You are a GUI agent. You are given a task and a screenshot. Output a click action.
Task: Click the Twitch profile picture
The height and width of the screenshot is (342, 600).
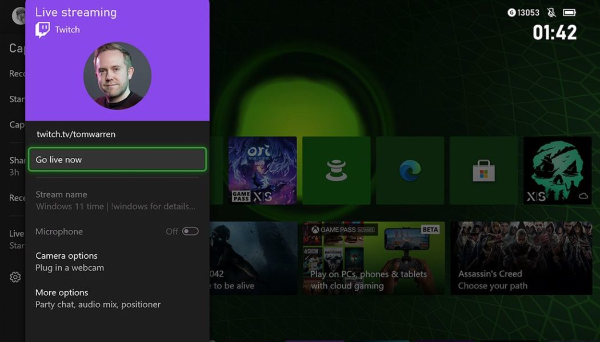pyautogui.click(x=117, y=75)
